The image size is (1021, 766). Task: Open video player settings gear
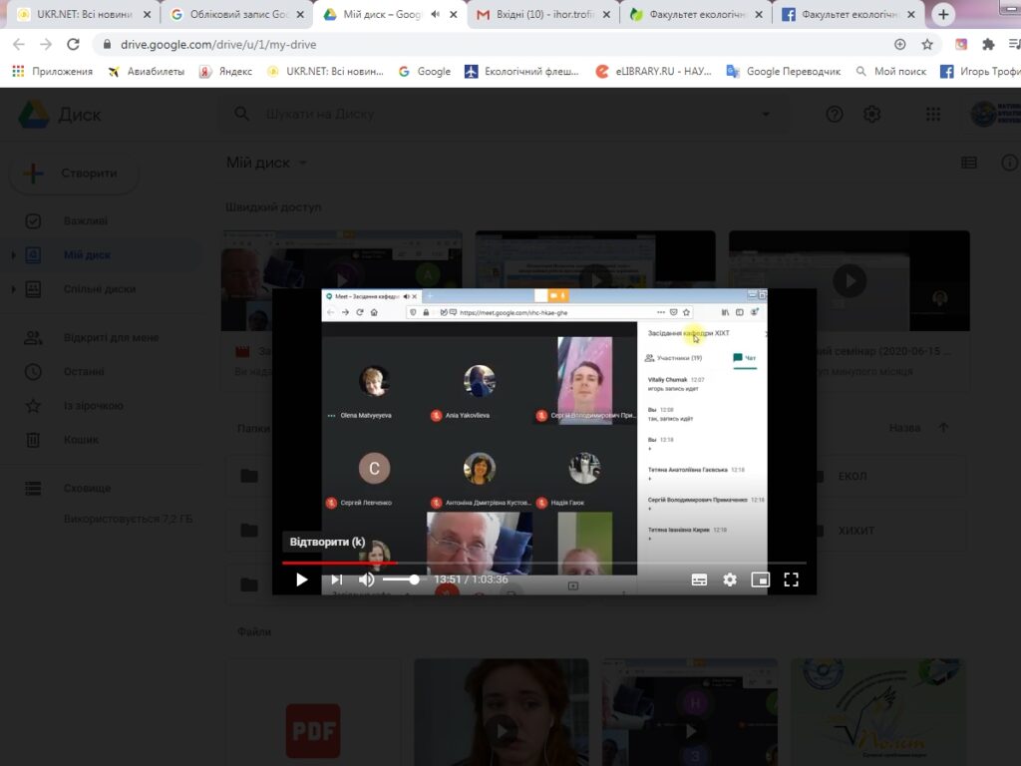730,579
